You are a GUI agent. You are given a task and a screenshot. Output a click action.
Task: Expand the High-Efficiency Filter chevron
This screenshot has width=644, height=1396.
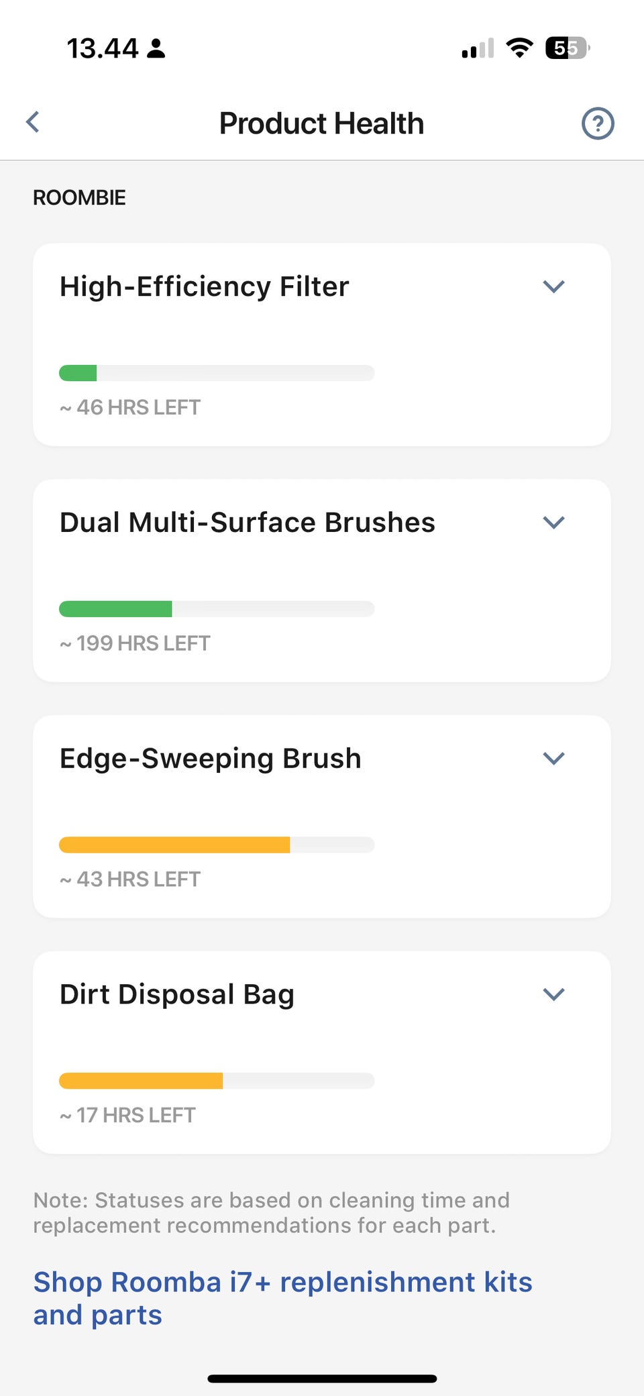click(x=553, y=286)
